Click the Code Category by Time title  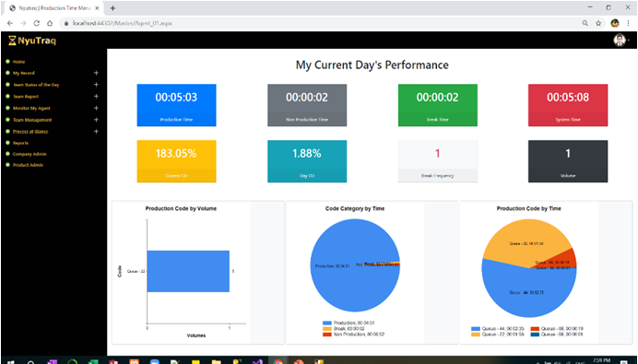click(355, 208)
